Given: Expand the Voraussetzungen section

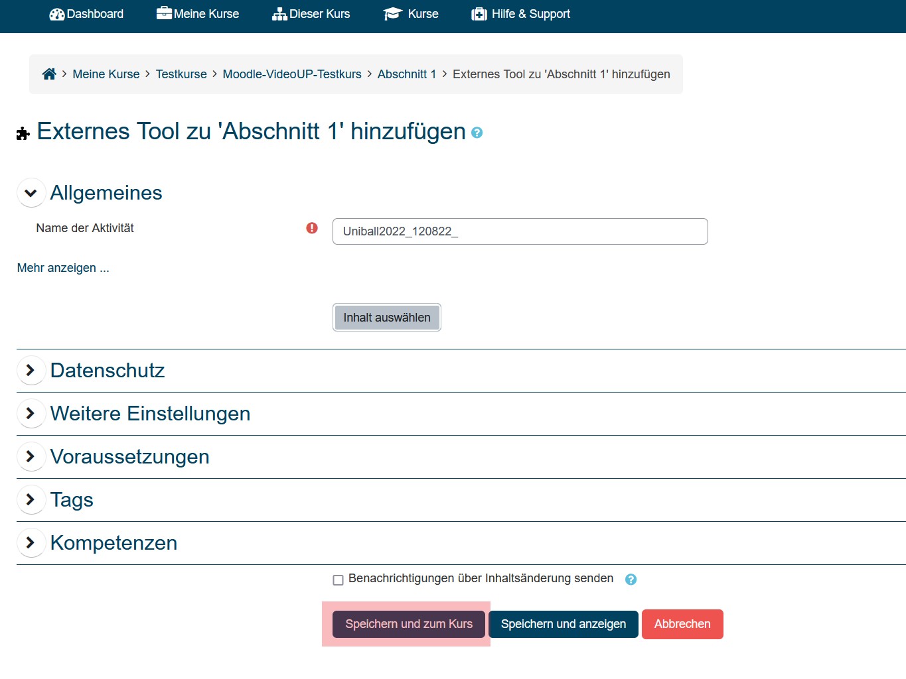Looking at the screenshot, I should (x=31, y=456).
